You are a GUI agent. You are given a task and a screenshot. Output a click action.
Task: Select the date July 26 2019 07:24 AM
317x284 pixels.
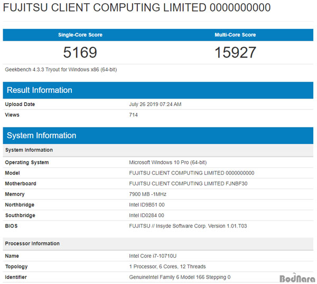(155, 104)
